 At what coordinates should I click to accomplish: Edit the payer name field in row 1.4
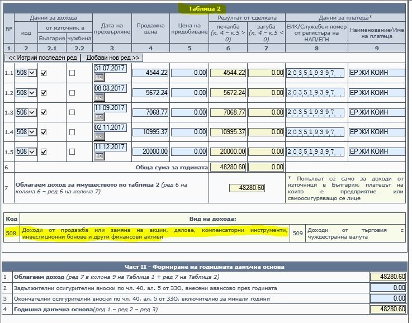[376, 131]
